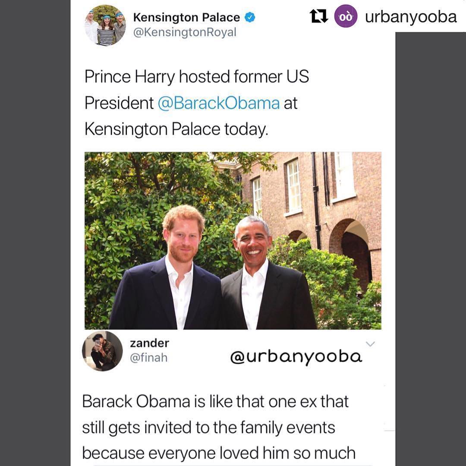
Task: Expand the chevron menu on zander's tweet
Action: coord(370,344)
